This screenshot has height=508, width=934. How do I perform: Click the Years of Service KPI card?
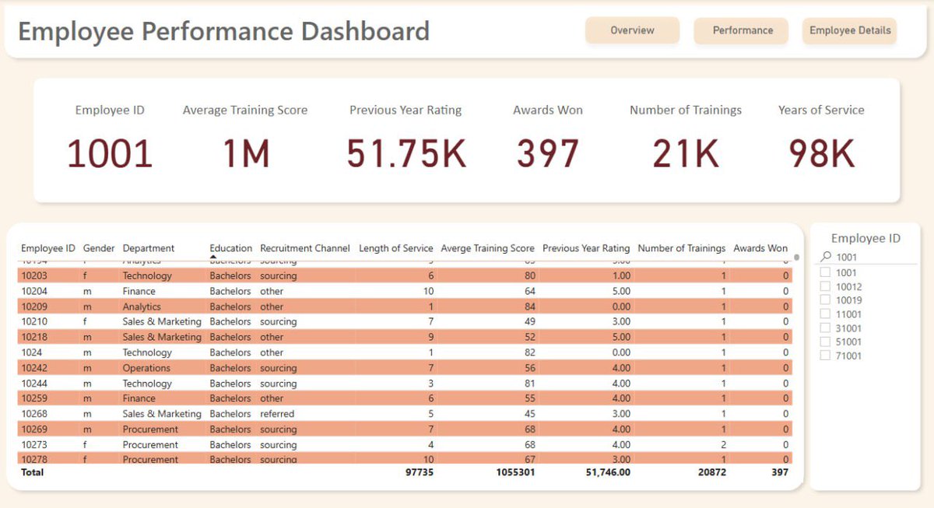point(821,140)
